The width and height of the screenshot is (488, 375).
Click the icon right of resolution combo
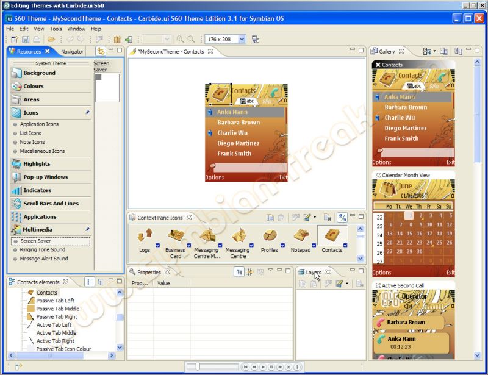(x=256, y=40)
